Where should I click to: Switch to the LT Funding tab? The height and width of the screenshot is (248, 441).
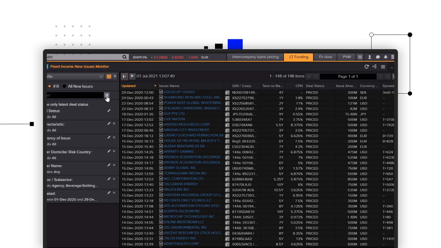tap(299, 57)
